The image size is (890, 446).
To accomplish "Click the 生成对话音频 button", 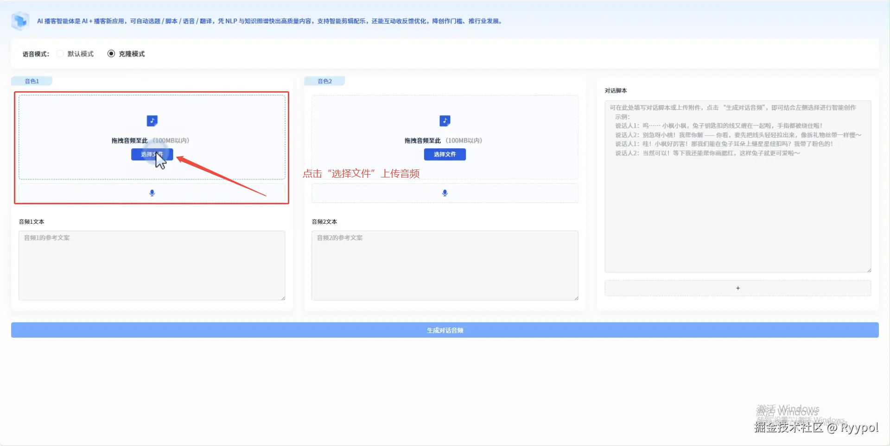I will 445,330.
